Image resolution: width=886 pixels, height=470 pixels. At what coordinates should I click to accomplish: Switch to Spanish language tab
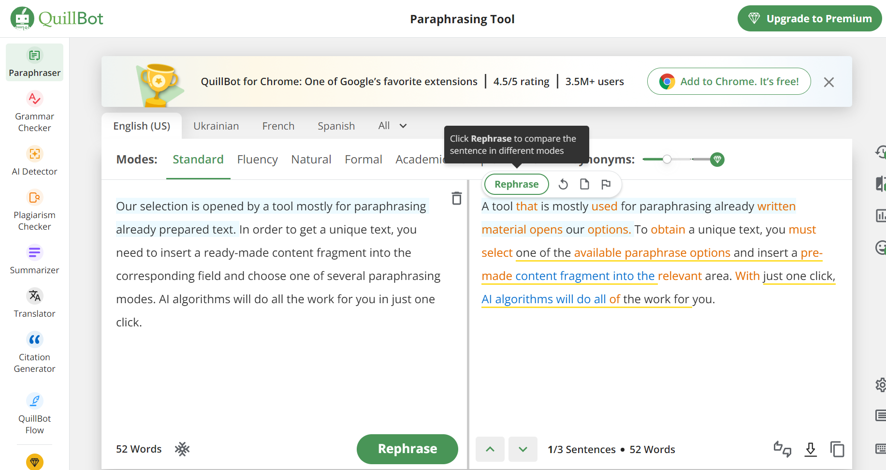336,126
